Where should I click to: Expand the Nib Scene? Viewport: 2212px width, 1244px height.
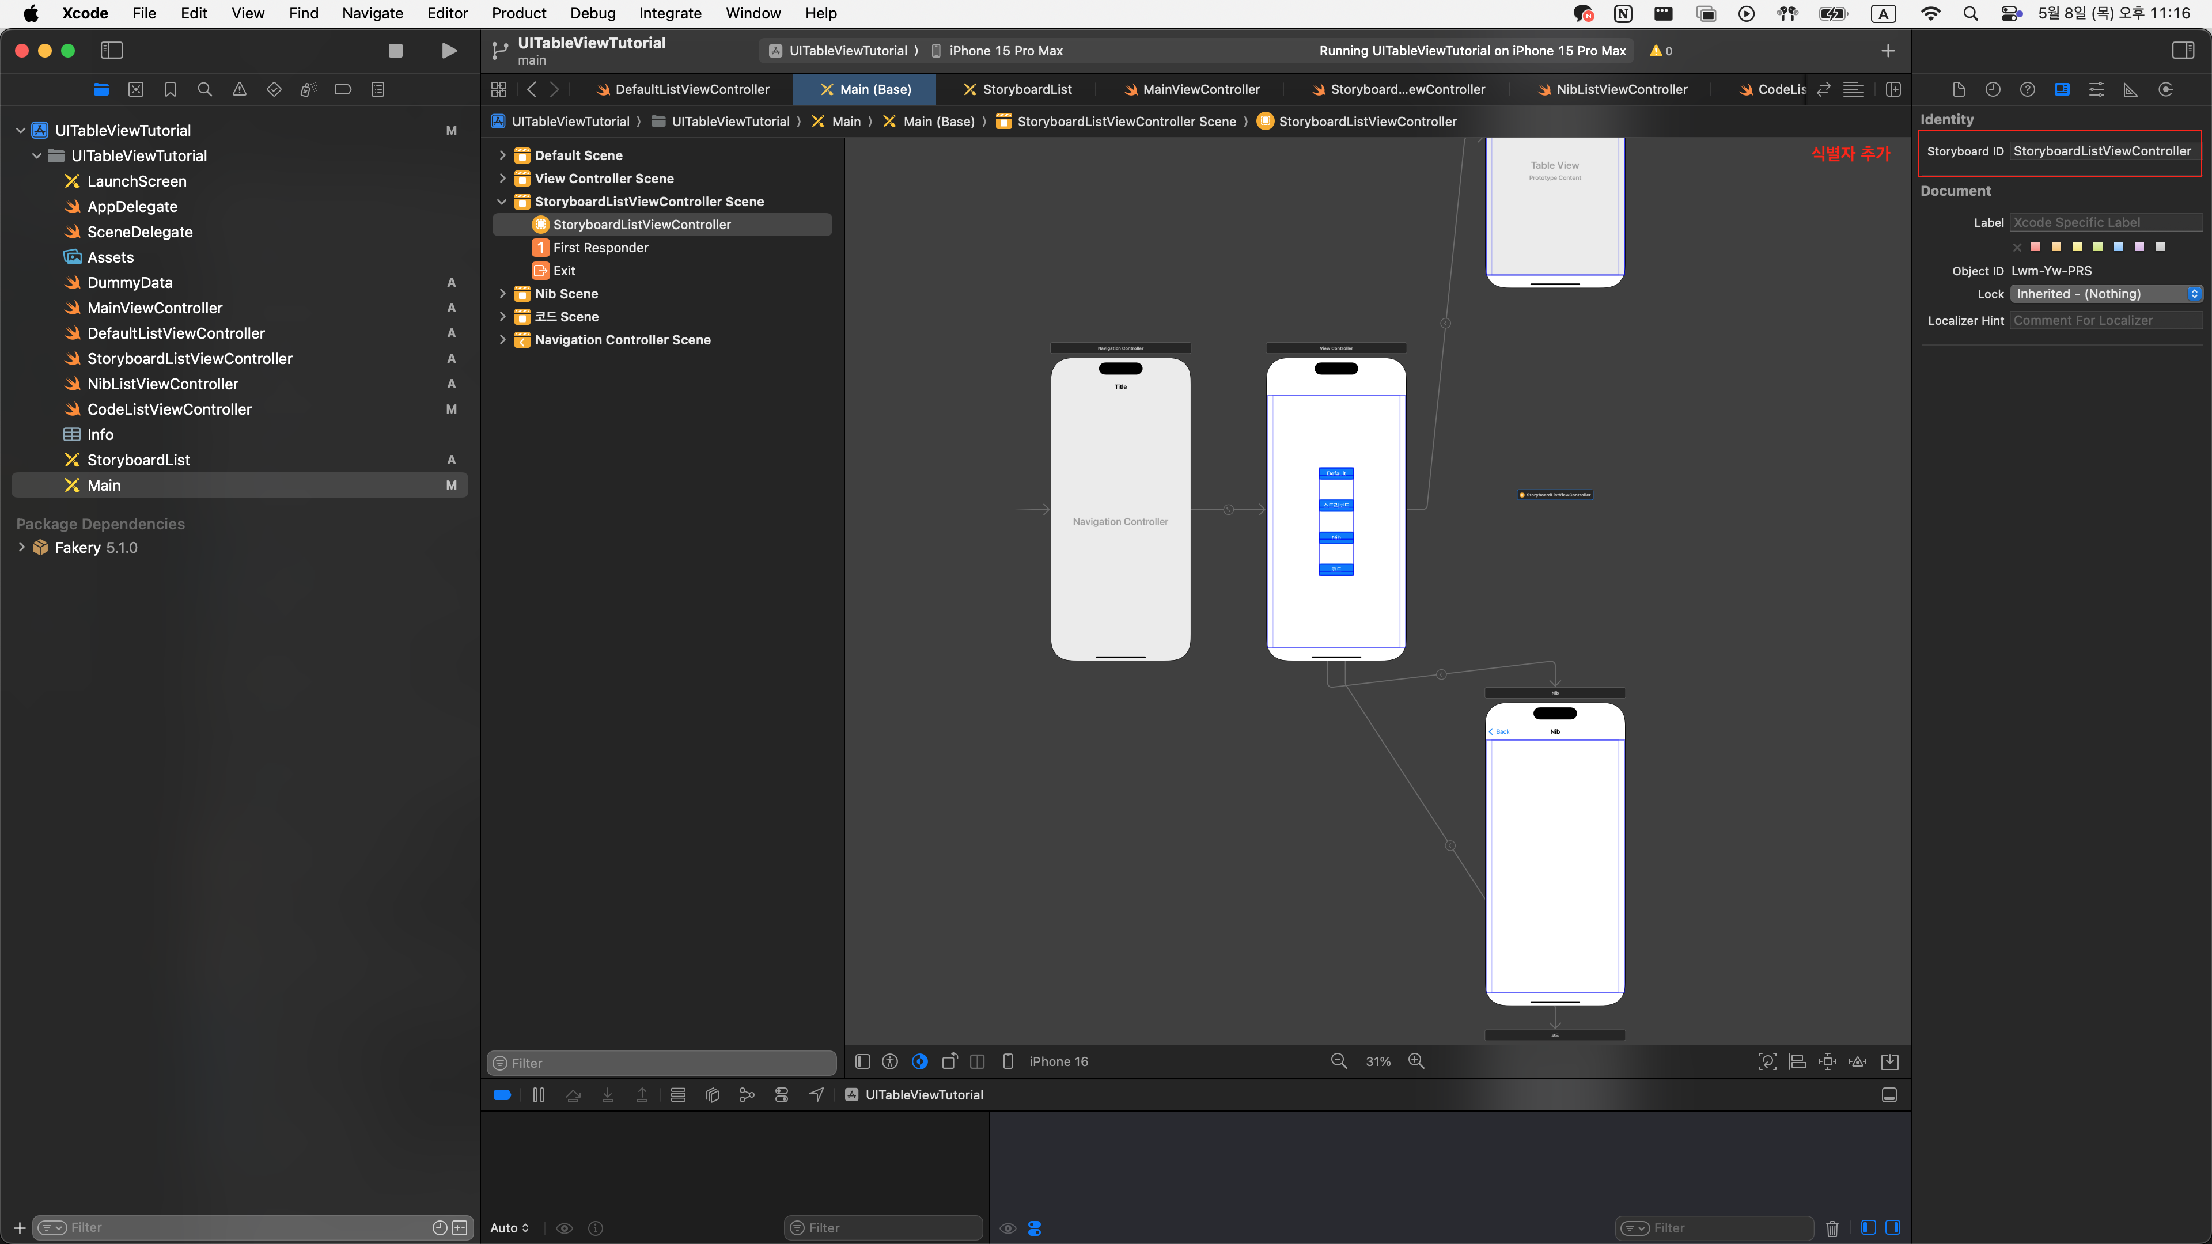[502, 294]
